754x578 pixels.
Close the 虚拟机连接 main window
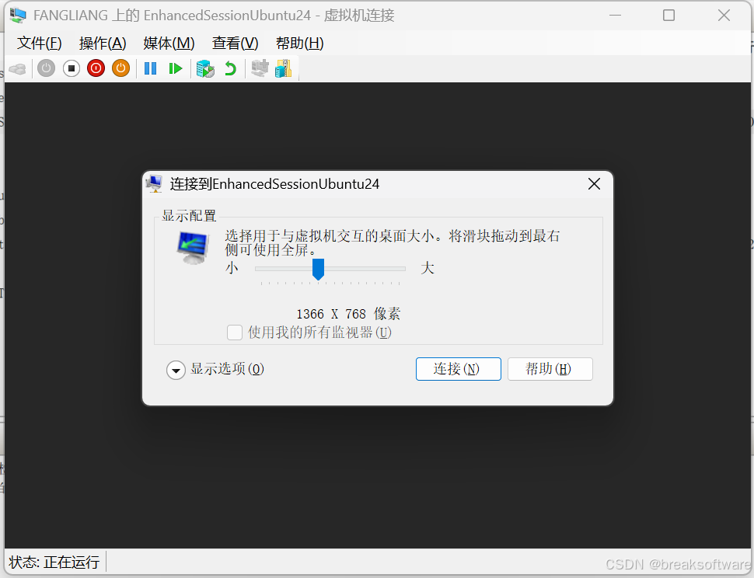(724, 16)
